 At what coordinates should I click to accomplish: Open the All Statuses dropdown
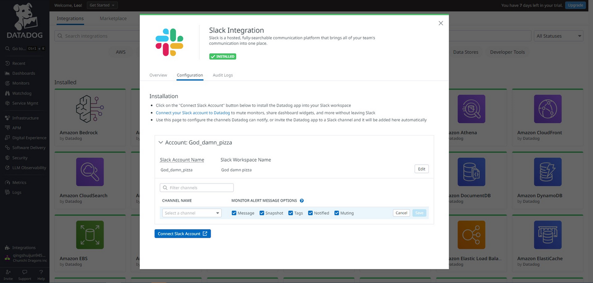click(x=559, y=36)
